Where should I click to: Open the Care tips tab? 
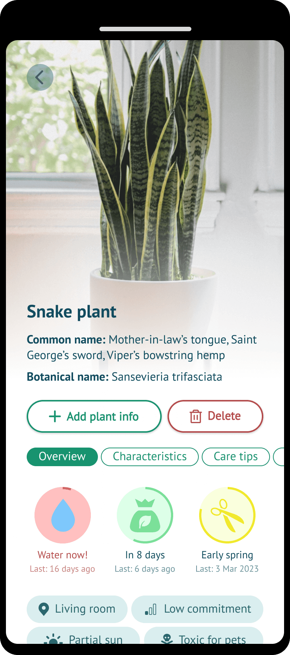point(236,456)
